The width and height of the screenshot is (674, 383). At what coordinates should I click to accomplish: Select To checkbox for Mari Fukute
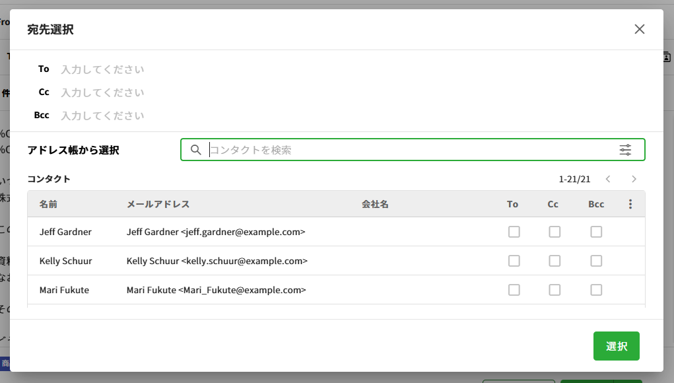pyautogui.click(x=514, y=290)
